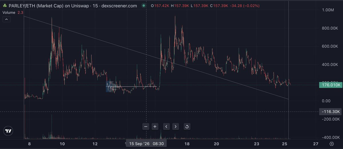This screenshot has width=343, height=149.
Task: Click the crosshair date label 15 Sep '26 08:30
Action: (146, 144)
